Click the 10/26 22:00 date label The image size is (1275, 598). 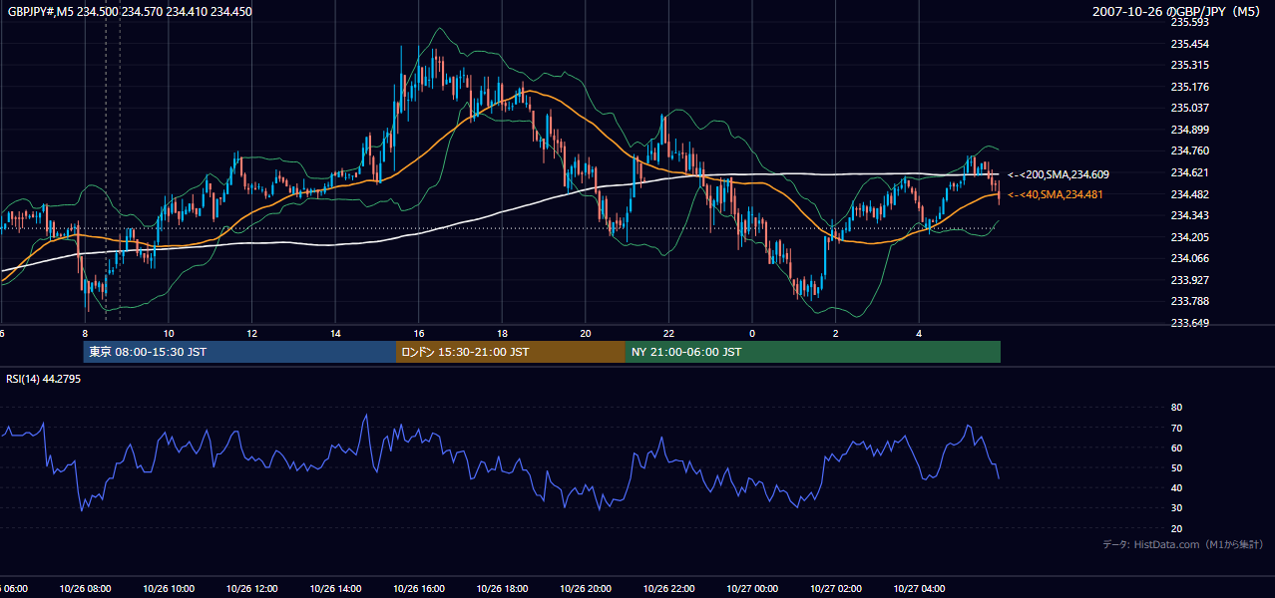(668, 589)
